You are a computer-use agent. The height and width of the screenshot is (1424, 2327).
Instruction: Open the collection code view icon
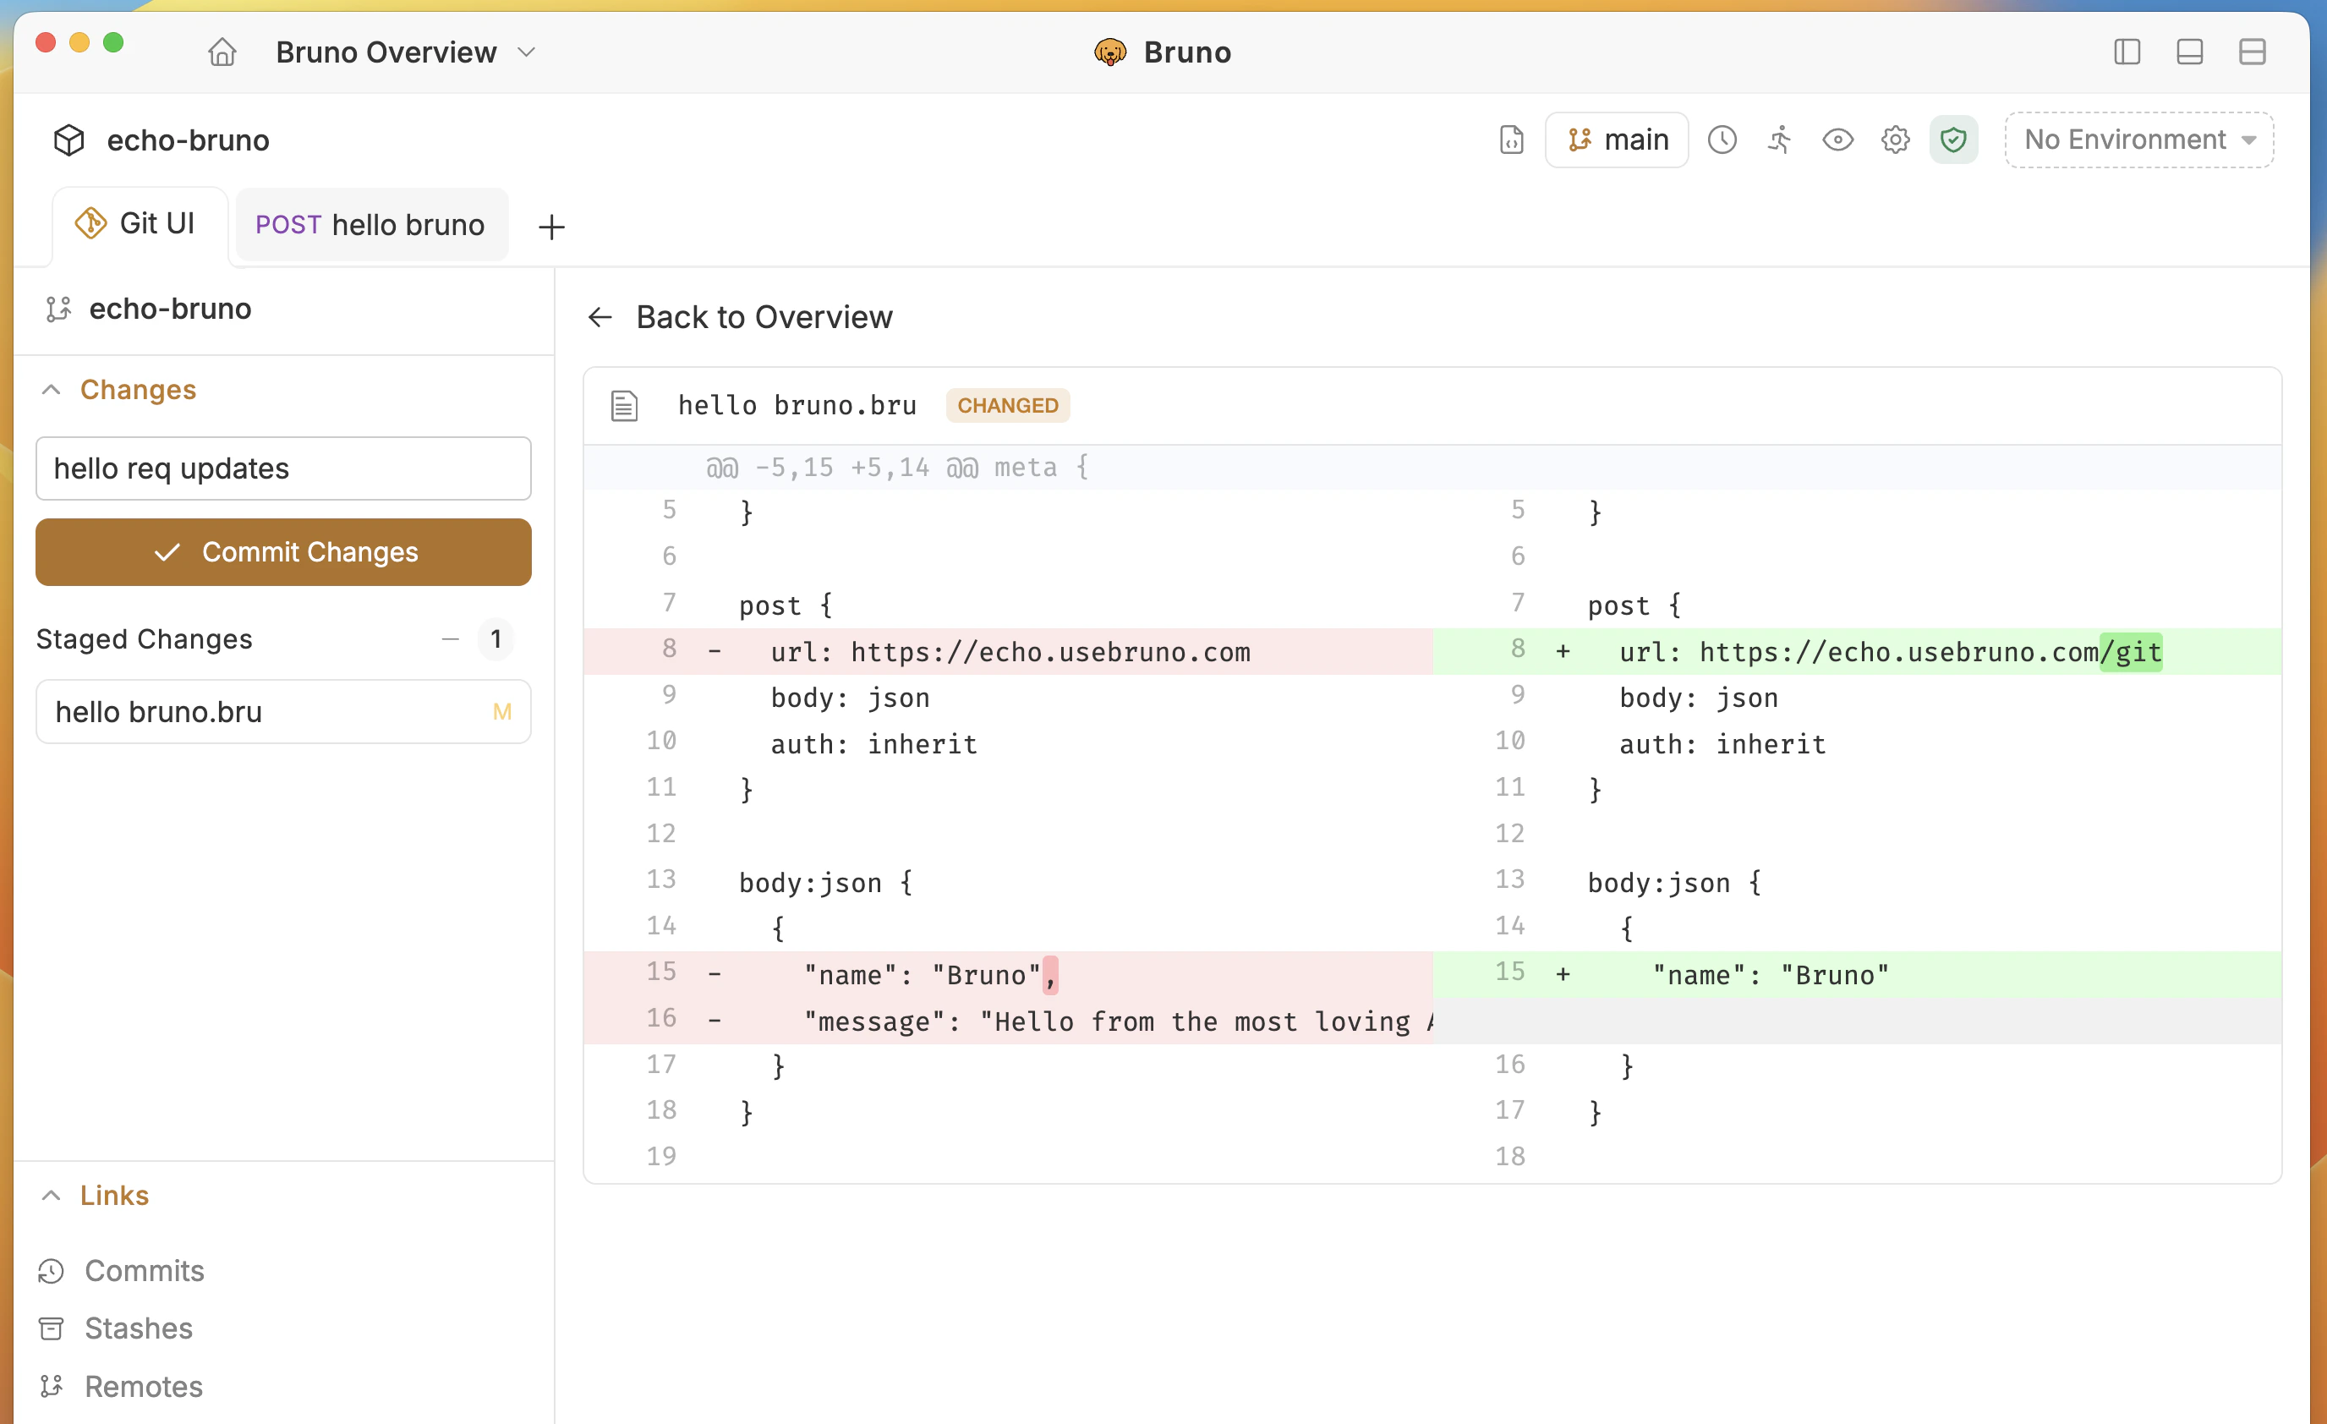[1511, 139]
